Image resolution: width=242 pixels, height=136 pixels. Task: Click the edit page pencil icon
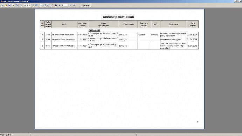(51, 5)
